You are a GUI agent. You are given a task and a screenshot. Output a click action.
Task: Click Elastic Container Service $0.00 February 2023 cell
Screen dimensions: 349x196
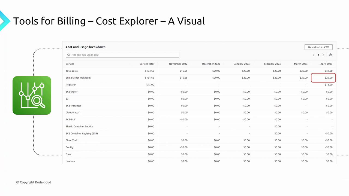coord(278,126)
